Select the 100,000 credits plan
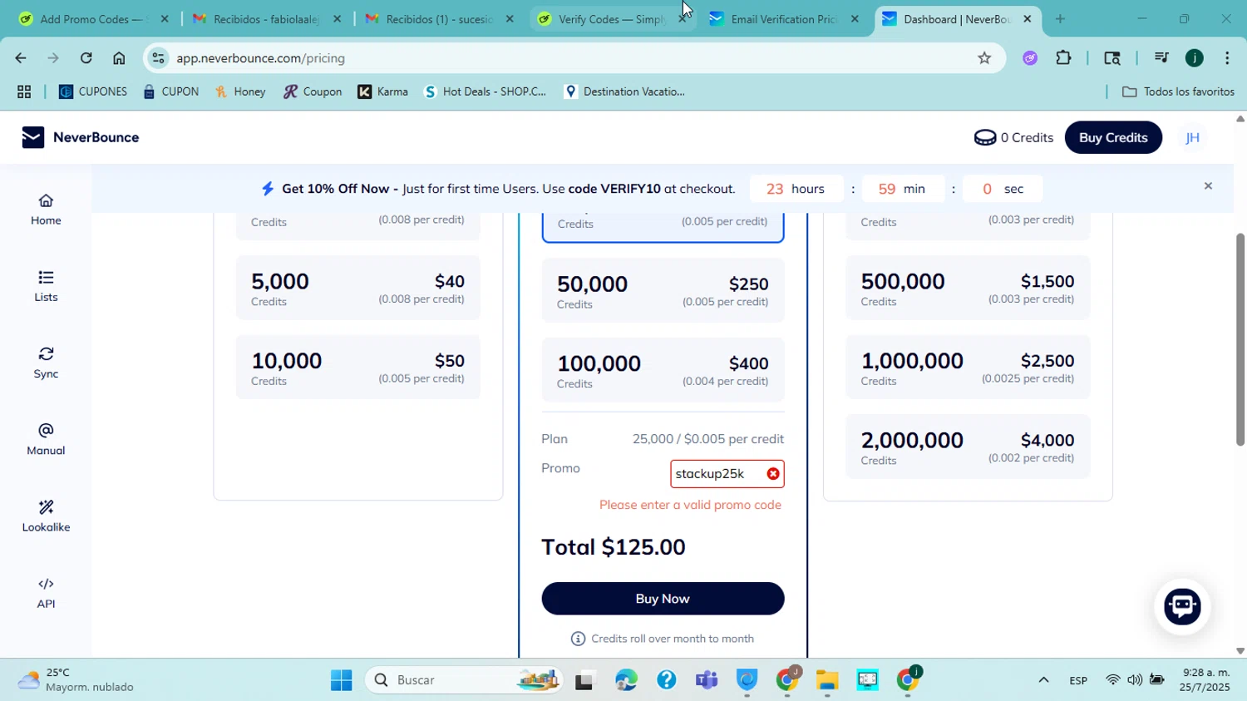The width and height of the screenshot is (1247, 701). pos(663,370)
